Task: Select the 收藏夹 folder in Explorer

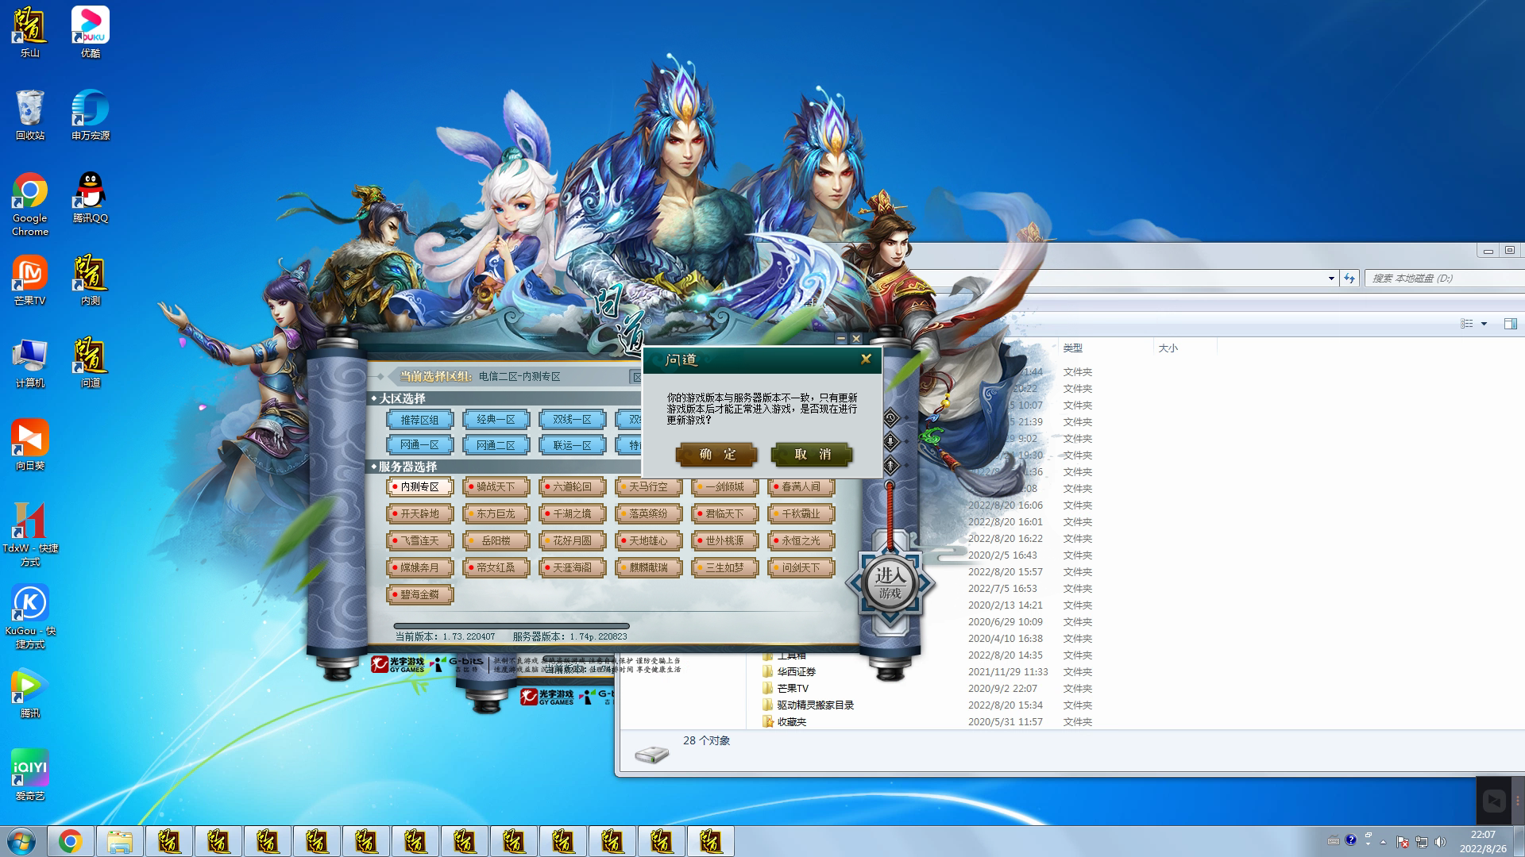Action: point(791,721)
